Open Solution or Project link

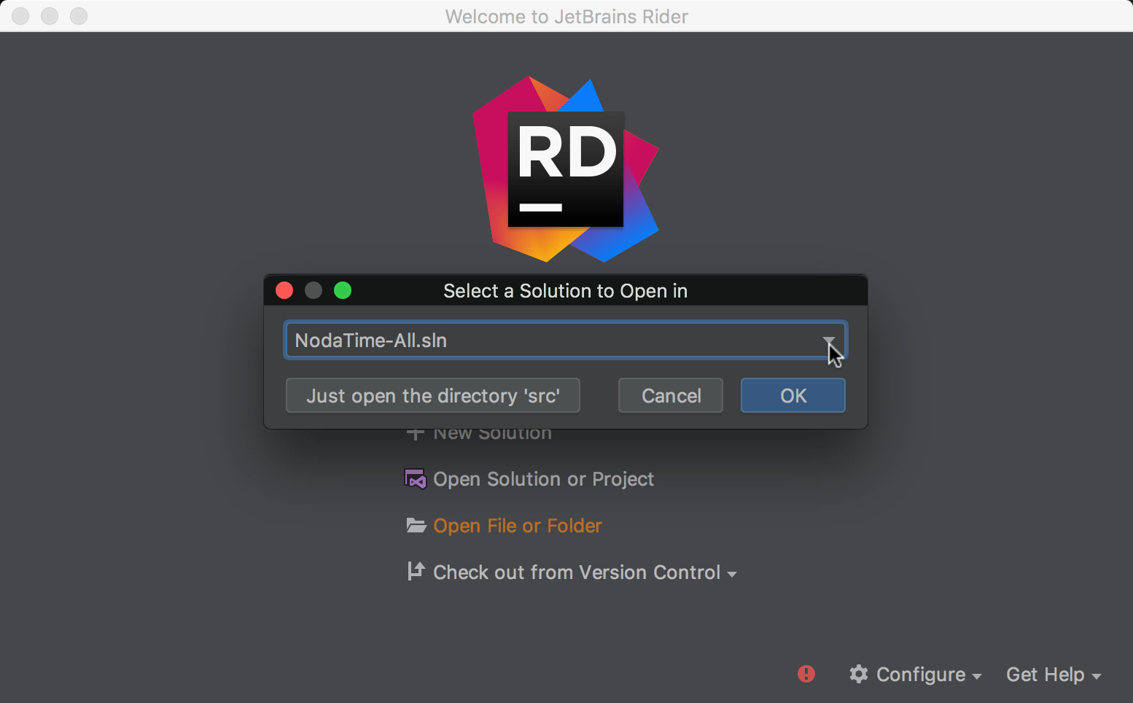pyautogui.click(x=543, y=479)
